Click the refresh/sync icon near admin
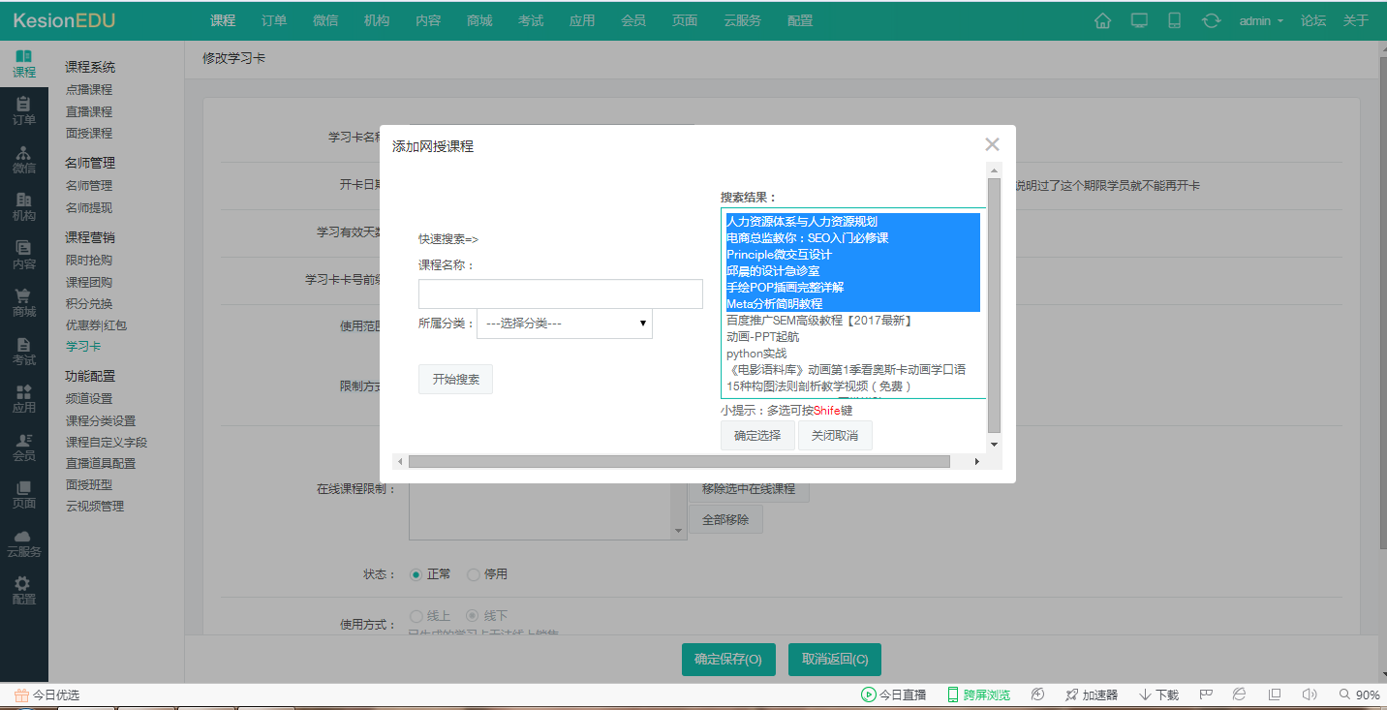1387x710 pixels. coord(1212,19)
